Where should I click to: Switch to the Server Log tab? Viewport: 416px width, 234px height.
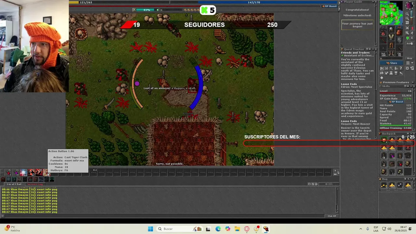coord(35,184)
